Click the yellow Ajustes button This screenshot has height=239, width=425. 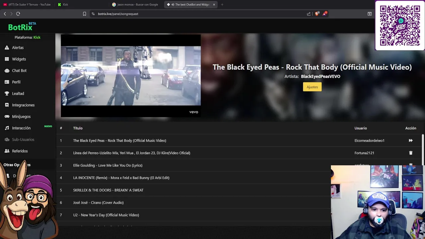(312, 87)
